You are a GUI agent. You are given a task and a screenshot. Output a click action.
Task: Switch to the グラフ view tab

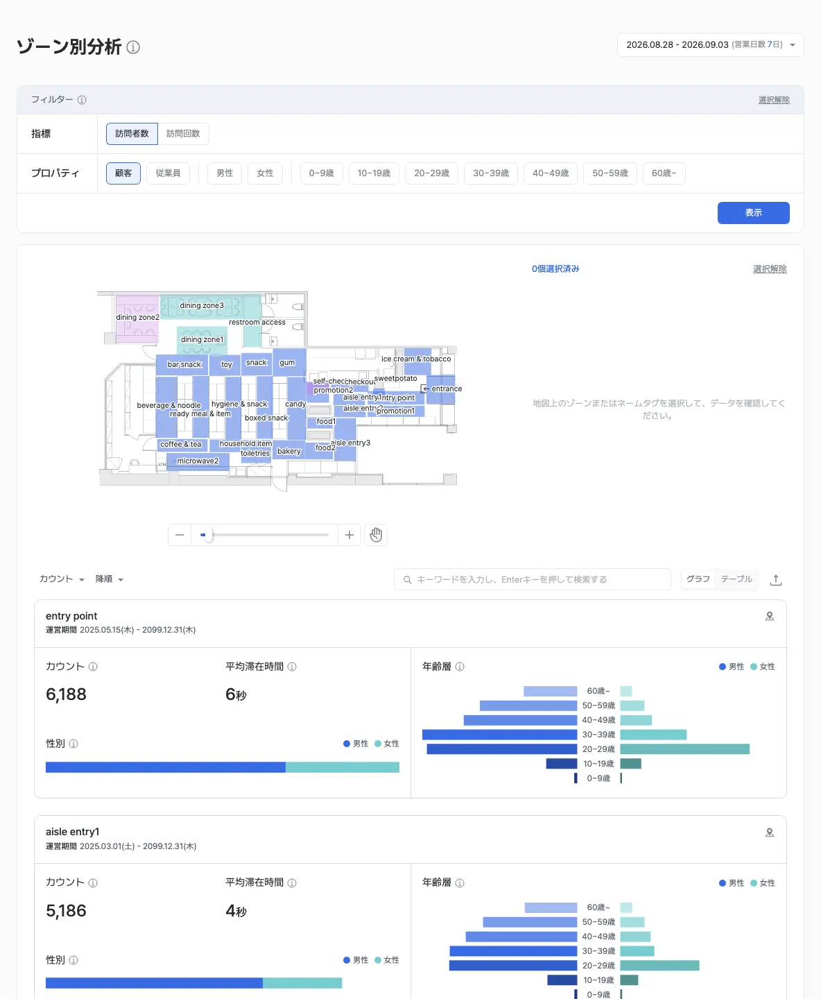[698, 579]
